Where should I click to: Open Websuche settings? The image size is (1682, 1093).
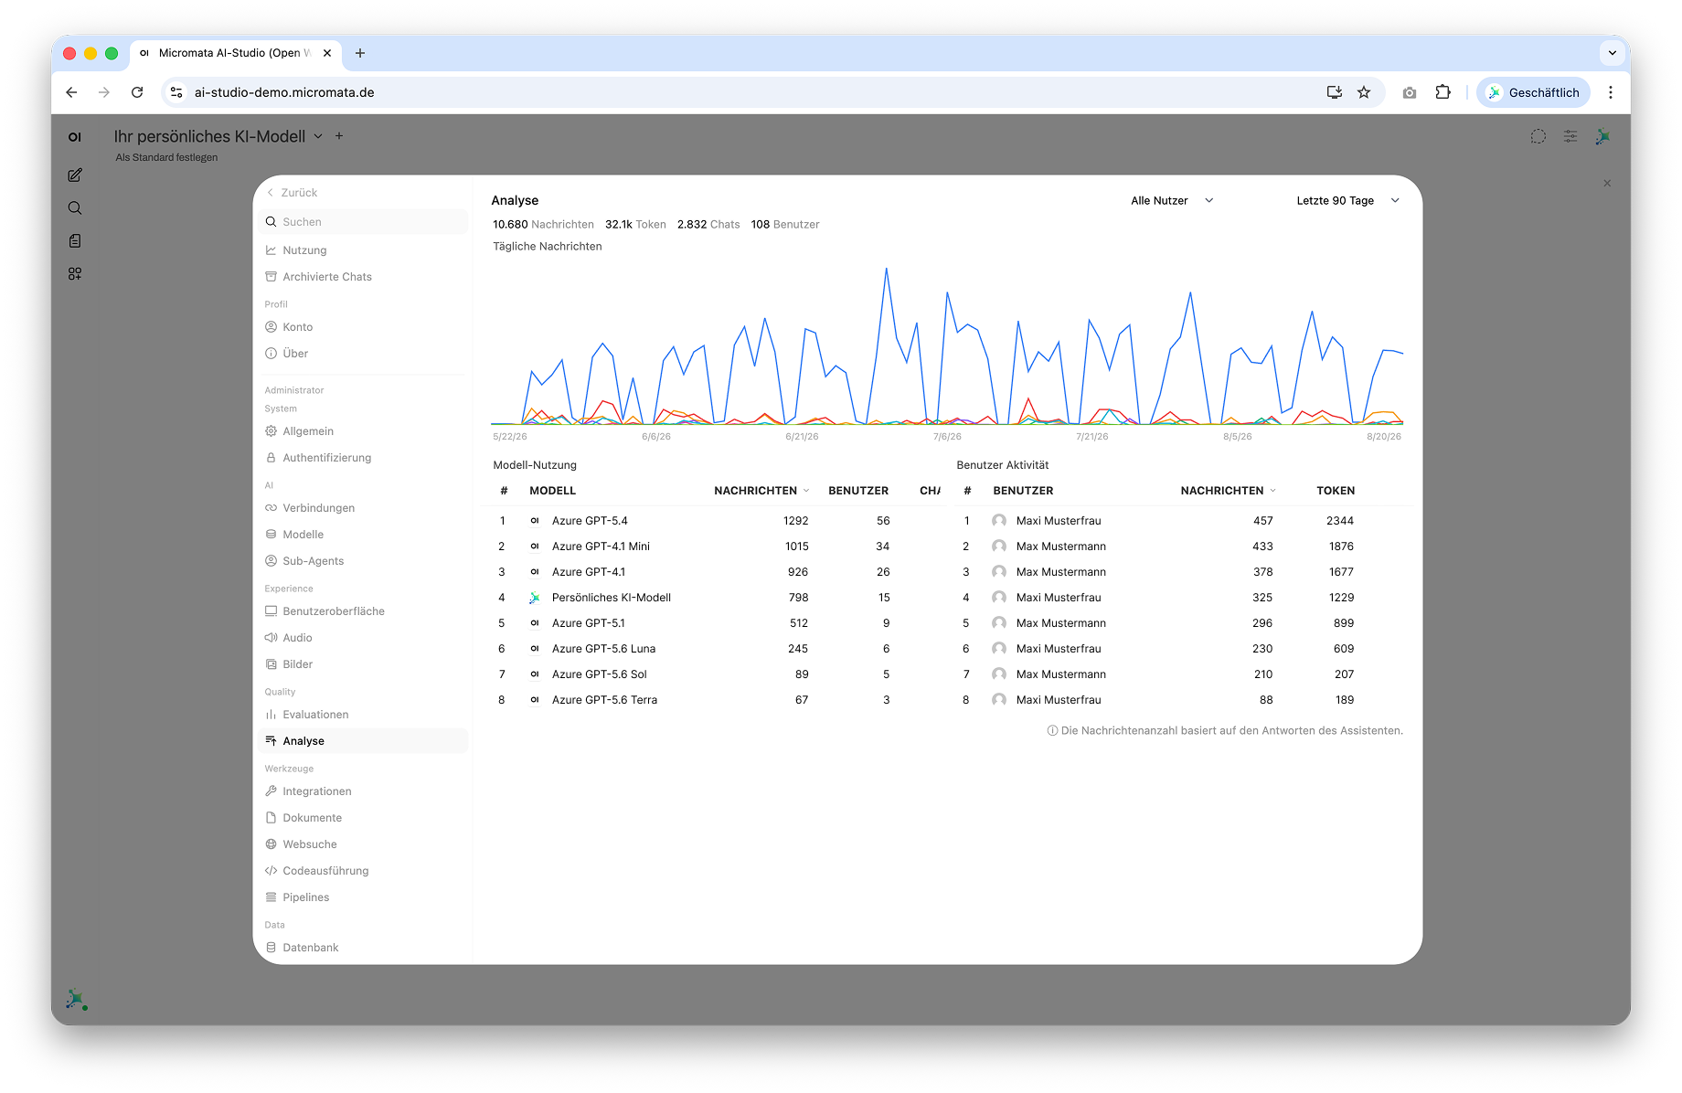(363, 844)
